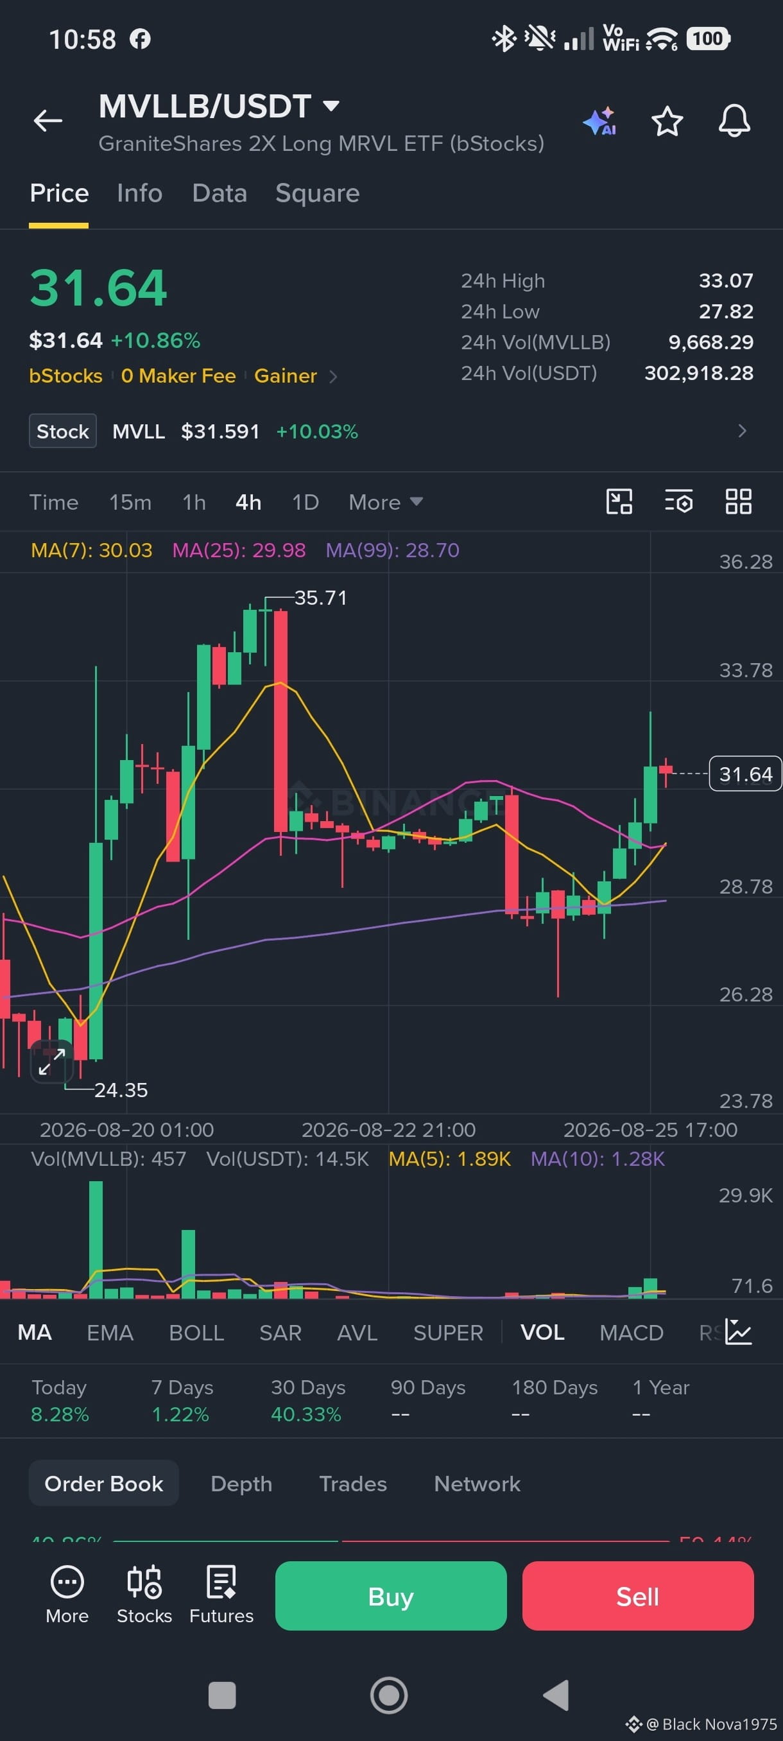Tap the Stock label badge

63,431
